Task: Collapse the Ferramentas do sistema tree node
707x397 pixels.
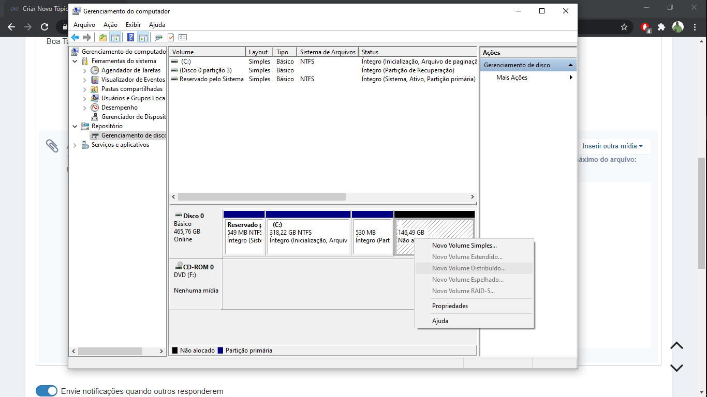Action: pyautogui.click(x=75, y=61)
